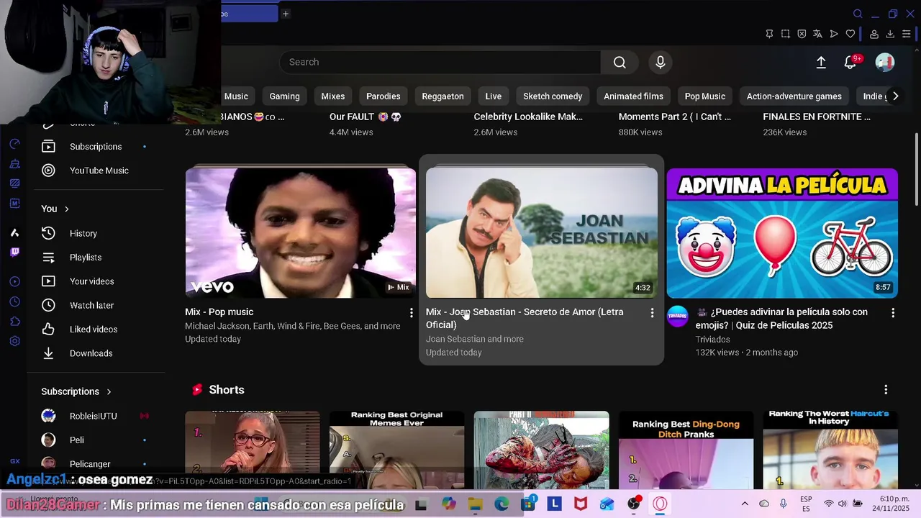Open Opera tab search magnifier
This screenshot has width=921, height=518.
(x=858, y=14)
